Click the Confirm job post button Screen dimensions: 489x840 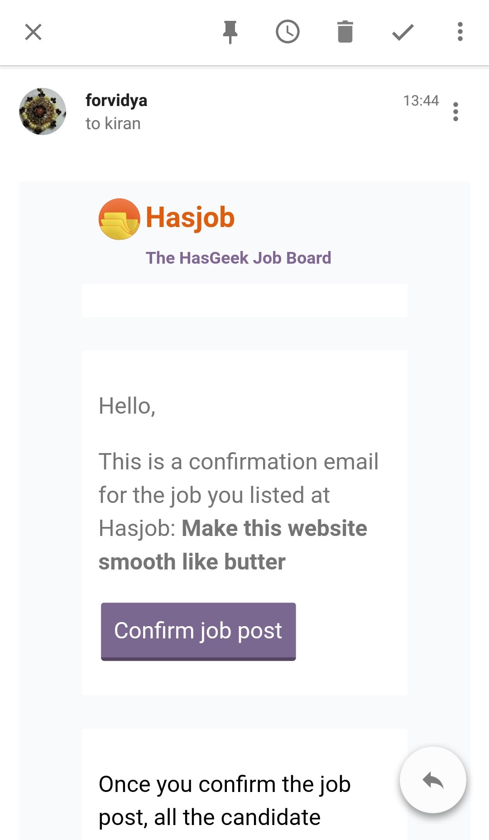(198, 631)
